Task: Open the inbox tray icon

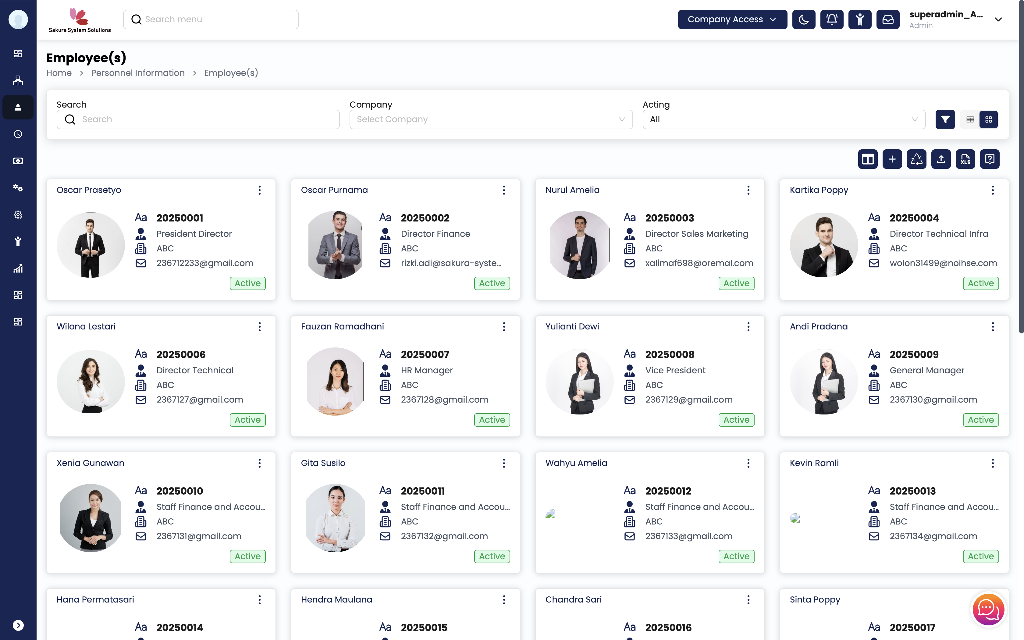Action: pyautogui.click(x=888, y=20)
